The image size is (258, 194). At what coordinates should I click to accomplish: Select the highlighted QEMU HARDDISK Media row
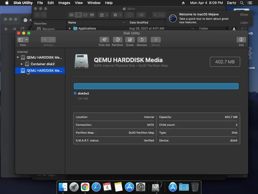40,70
